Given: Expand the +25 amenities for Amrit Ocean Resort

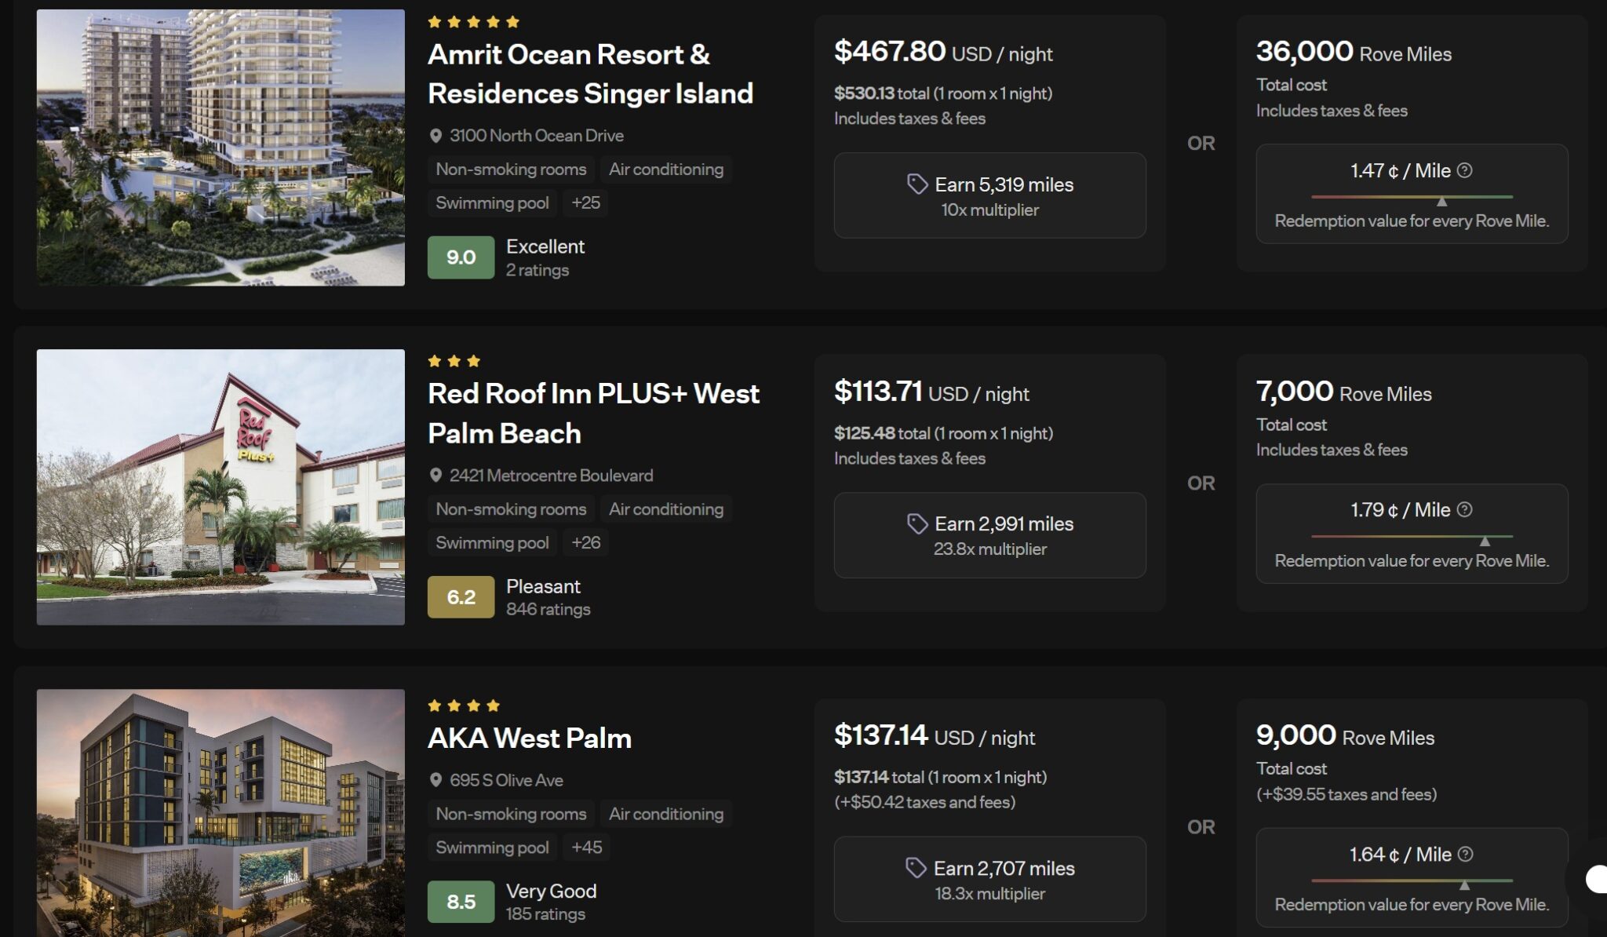Looking at the screenshot, I should click(x=585, y=203).
